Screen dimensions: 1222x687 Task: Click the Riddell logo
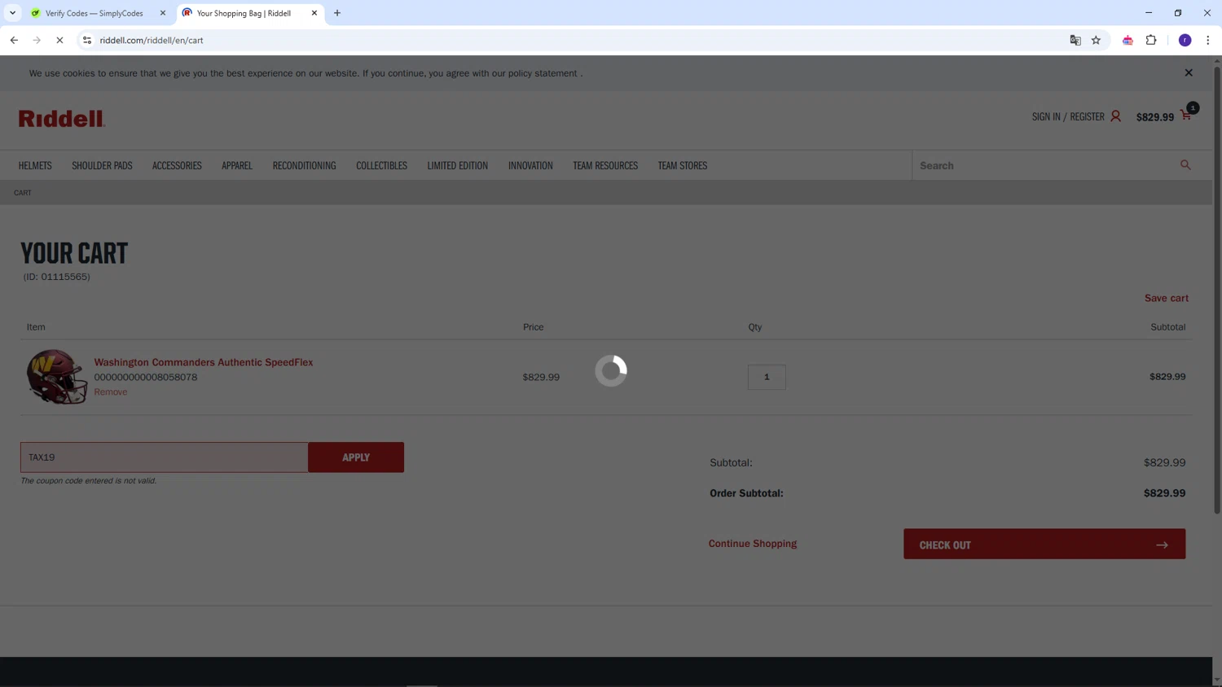click(x=62, y=119)
